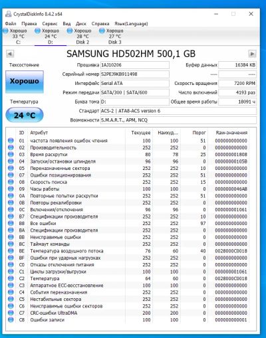Image resolution: width=266 pixels, height=338 pixels.
Task: Click raw value 000000001808
Action: (x=231, y=154)
